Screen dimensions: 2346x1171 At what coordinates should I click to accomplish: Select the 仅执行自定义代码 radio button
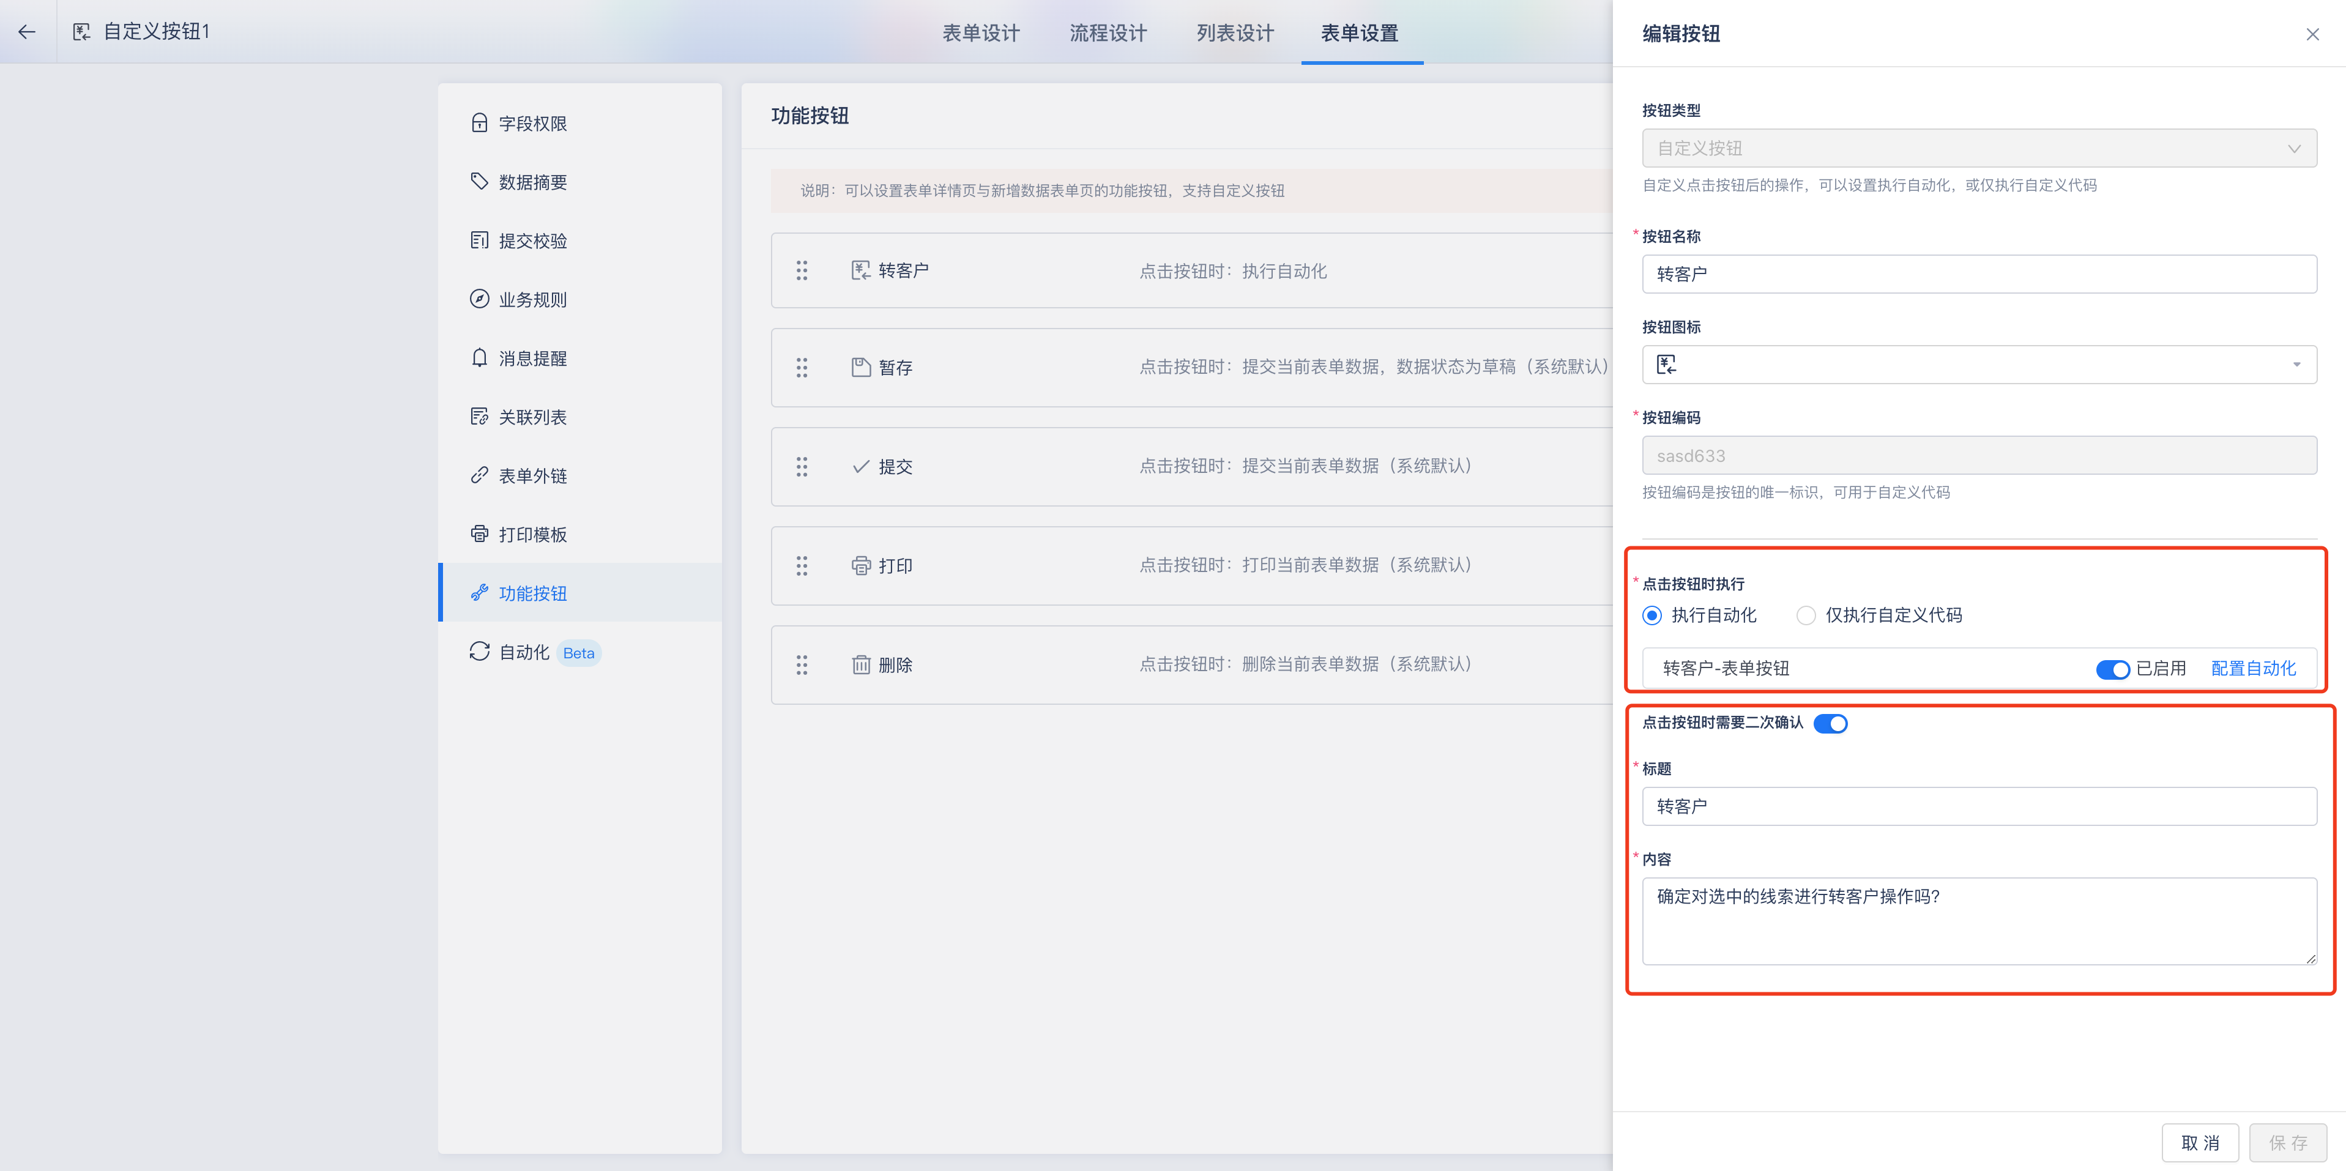(x=1806, y=615)
